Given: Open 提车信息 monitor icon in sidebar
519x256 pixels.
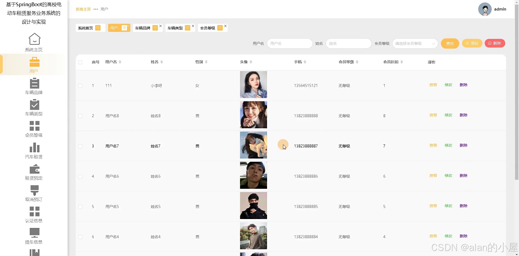Looking at the screenshot, I should click(34, 233).
